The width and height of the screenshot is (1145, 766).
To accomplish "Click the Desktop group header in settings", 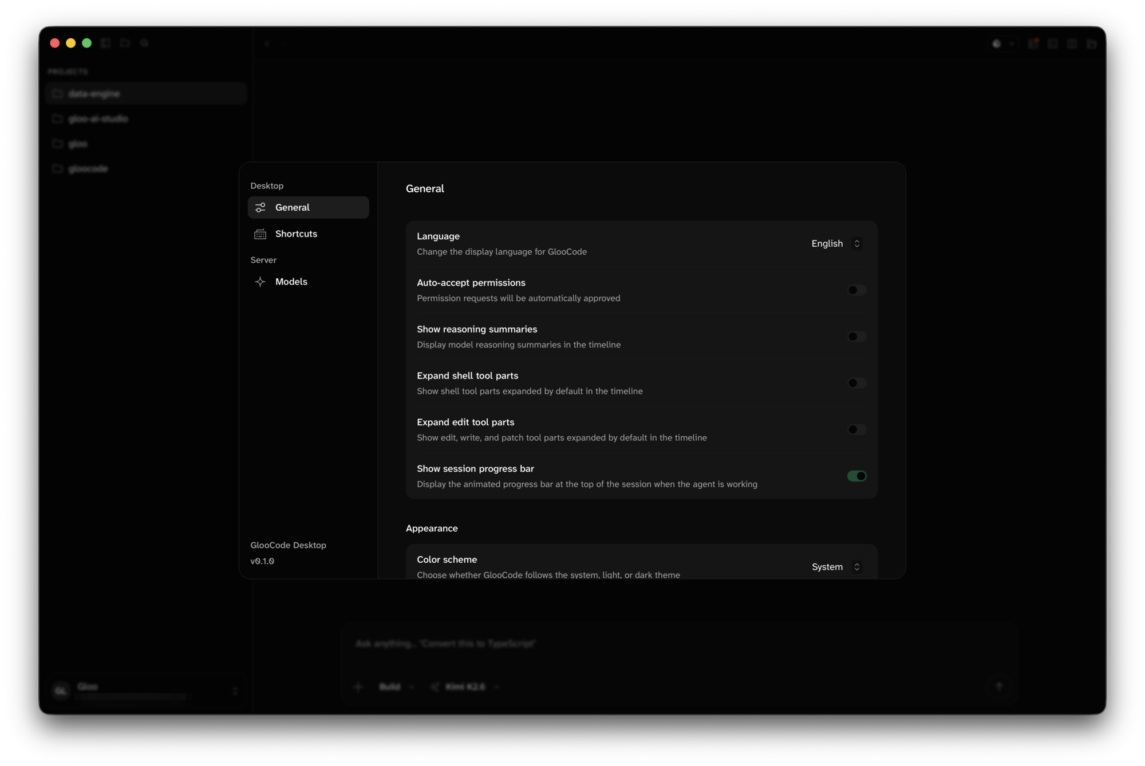I will click(x=267, y=185).
